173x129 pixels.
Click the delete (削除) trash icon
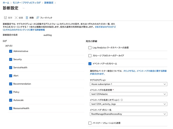[x=27, y=18]
